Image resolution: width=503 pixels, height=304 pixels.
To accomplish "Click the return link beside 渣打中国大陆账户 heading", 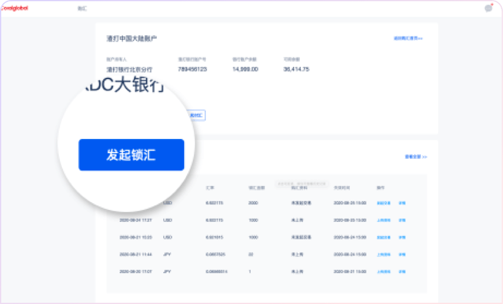I will coord(408,38).
